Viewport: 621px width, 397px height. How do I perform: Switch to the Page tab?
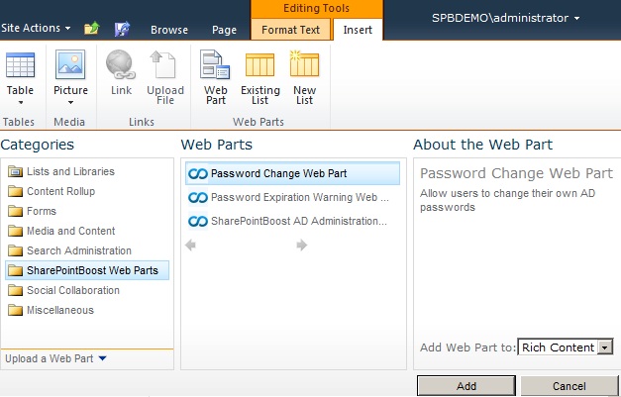tap(224, 30)
